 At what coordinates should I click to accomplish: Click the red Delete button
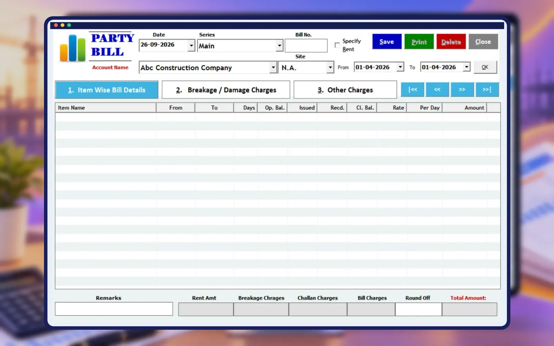coord(451,42)
